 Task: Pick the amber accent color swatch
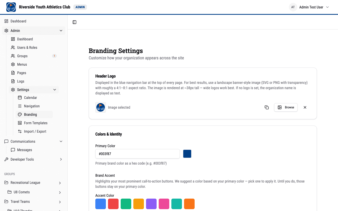139,204
